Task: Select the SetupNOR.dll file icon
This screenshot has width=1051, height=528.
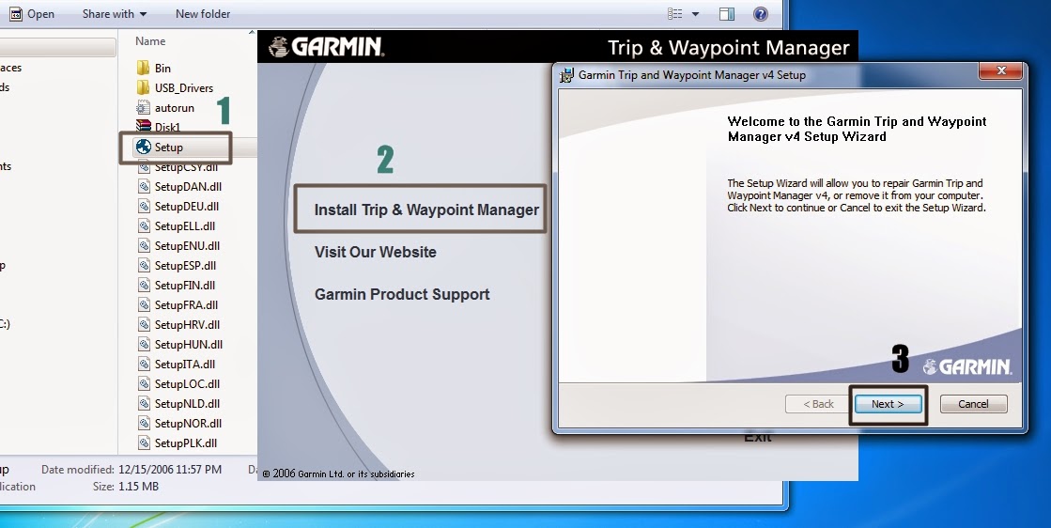Action: point(144,424)
